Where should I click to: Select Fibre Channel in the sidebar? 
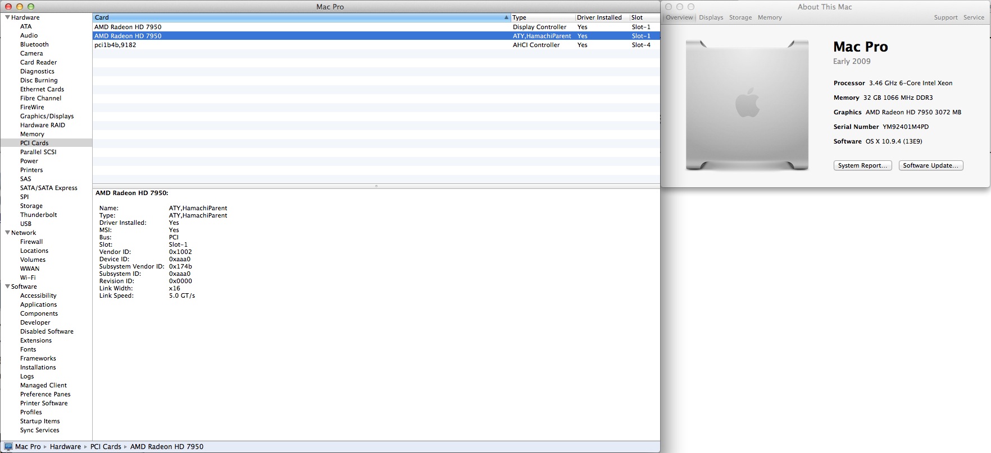pyautogui.click(x=40, y=98)
